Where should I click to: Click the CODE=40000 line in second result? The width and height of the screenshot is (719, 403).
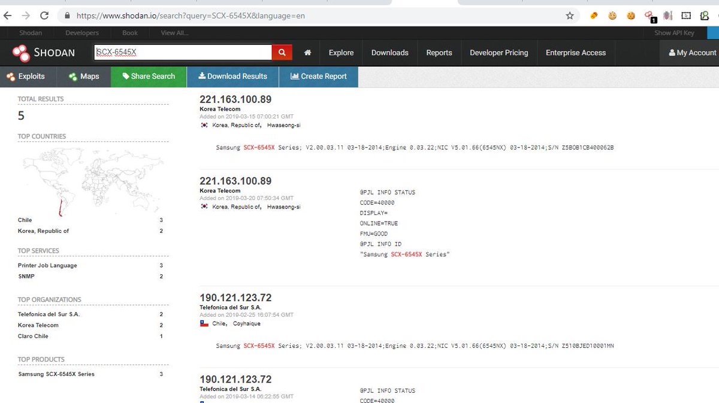click(377, 203)
